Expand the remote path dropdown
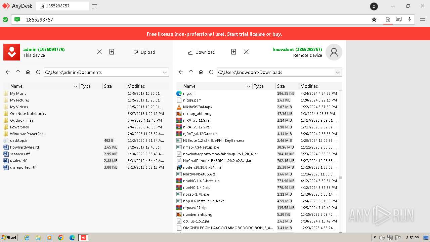Viewport: 430px width, 242px height. pyautogui.click(x=338, y=72)
